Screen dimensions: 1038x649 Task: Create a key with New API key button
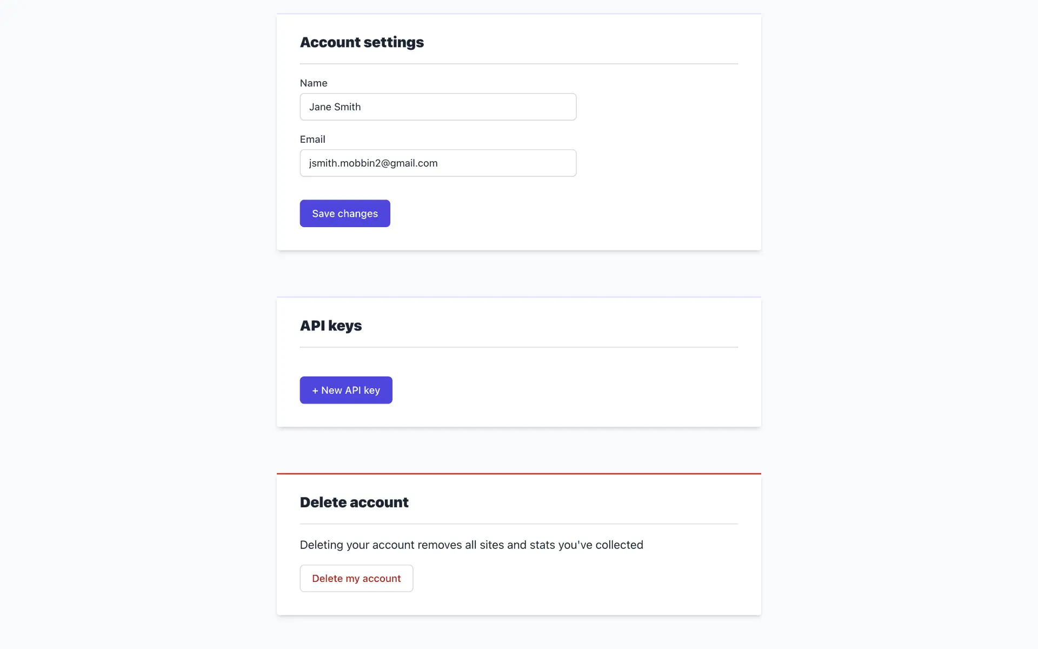pos(346,390)
